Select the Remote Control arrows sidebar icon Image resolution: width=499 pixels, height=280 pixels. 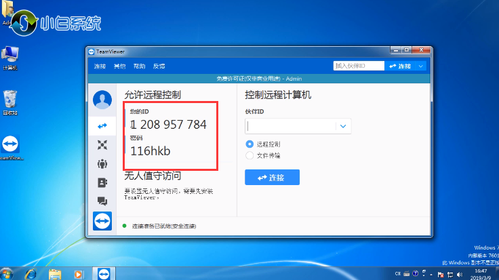pos(102,126)
